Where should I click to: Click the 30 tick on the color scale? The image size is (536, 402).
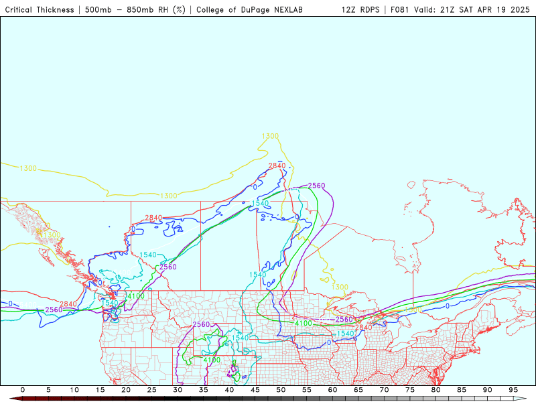click(x=178, y=390)
